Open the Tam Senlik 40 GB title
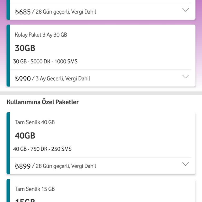 point(35,122)
